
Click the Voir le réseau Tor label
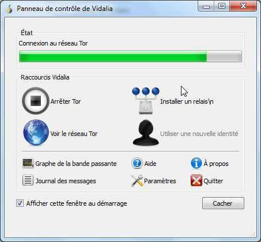point(74,134)
